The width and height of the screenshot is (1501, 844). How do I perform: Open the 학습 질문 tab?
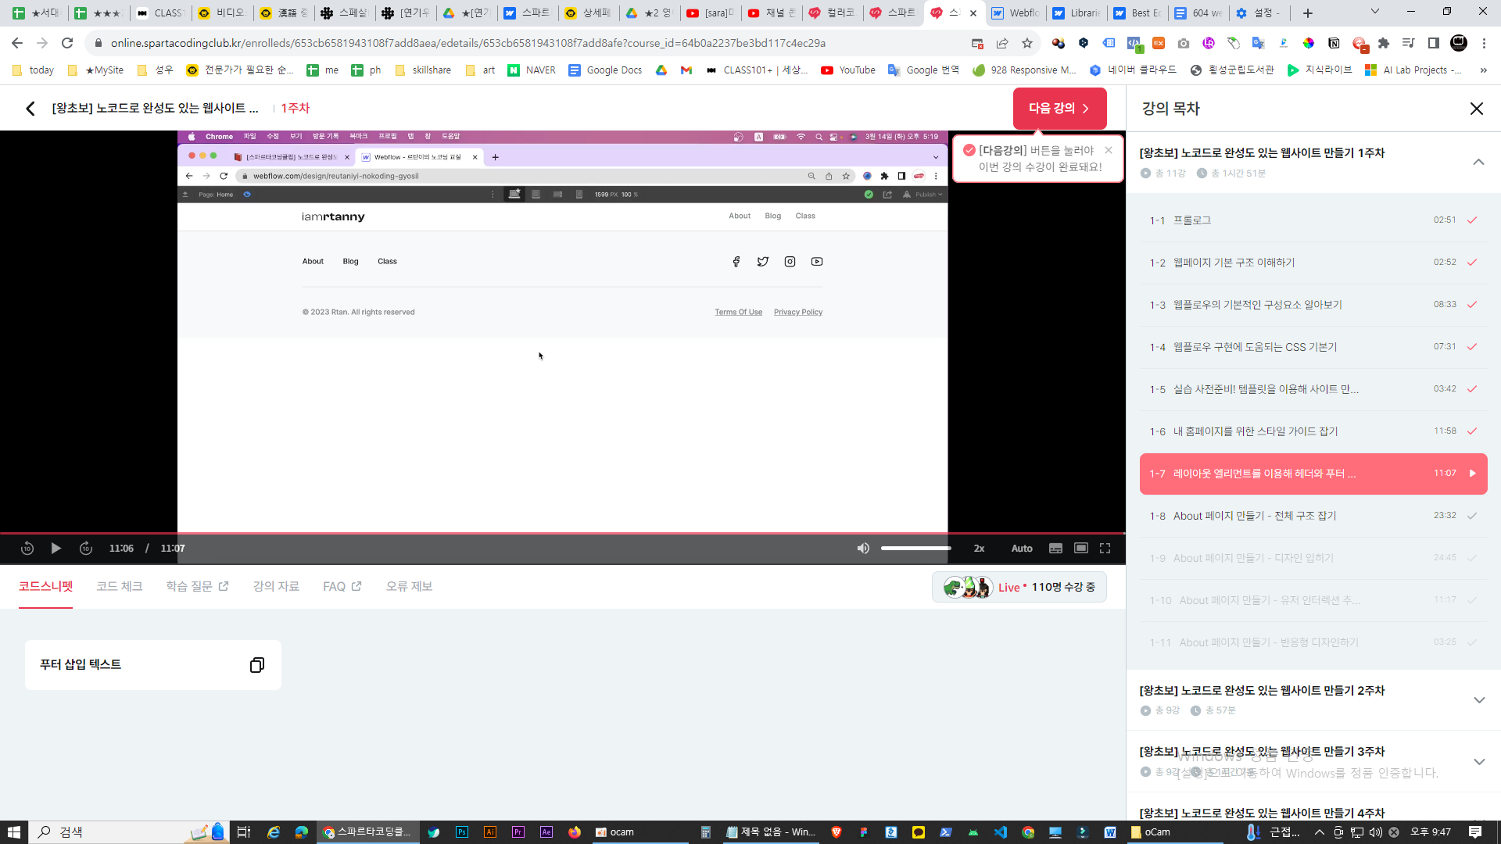tap(197, 586)
